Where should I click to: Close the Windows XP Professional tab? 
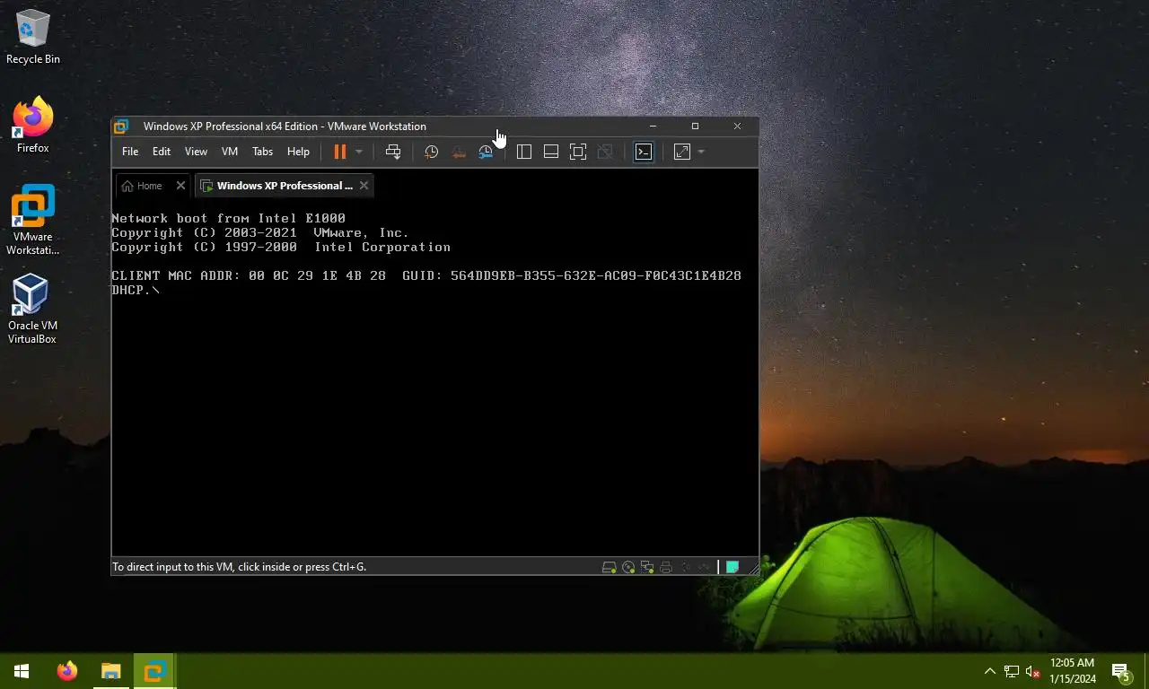364,186
